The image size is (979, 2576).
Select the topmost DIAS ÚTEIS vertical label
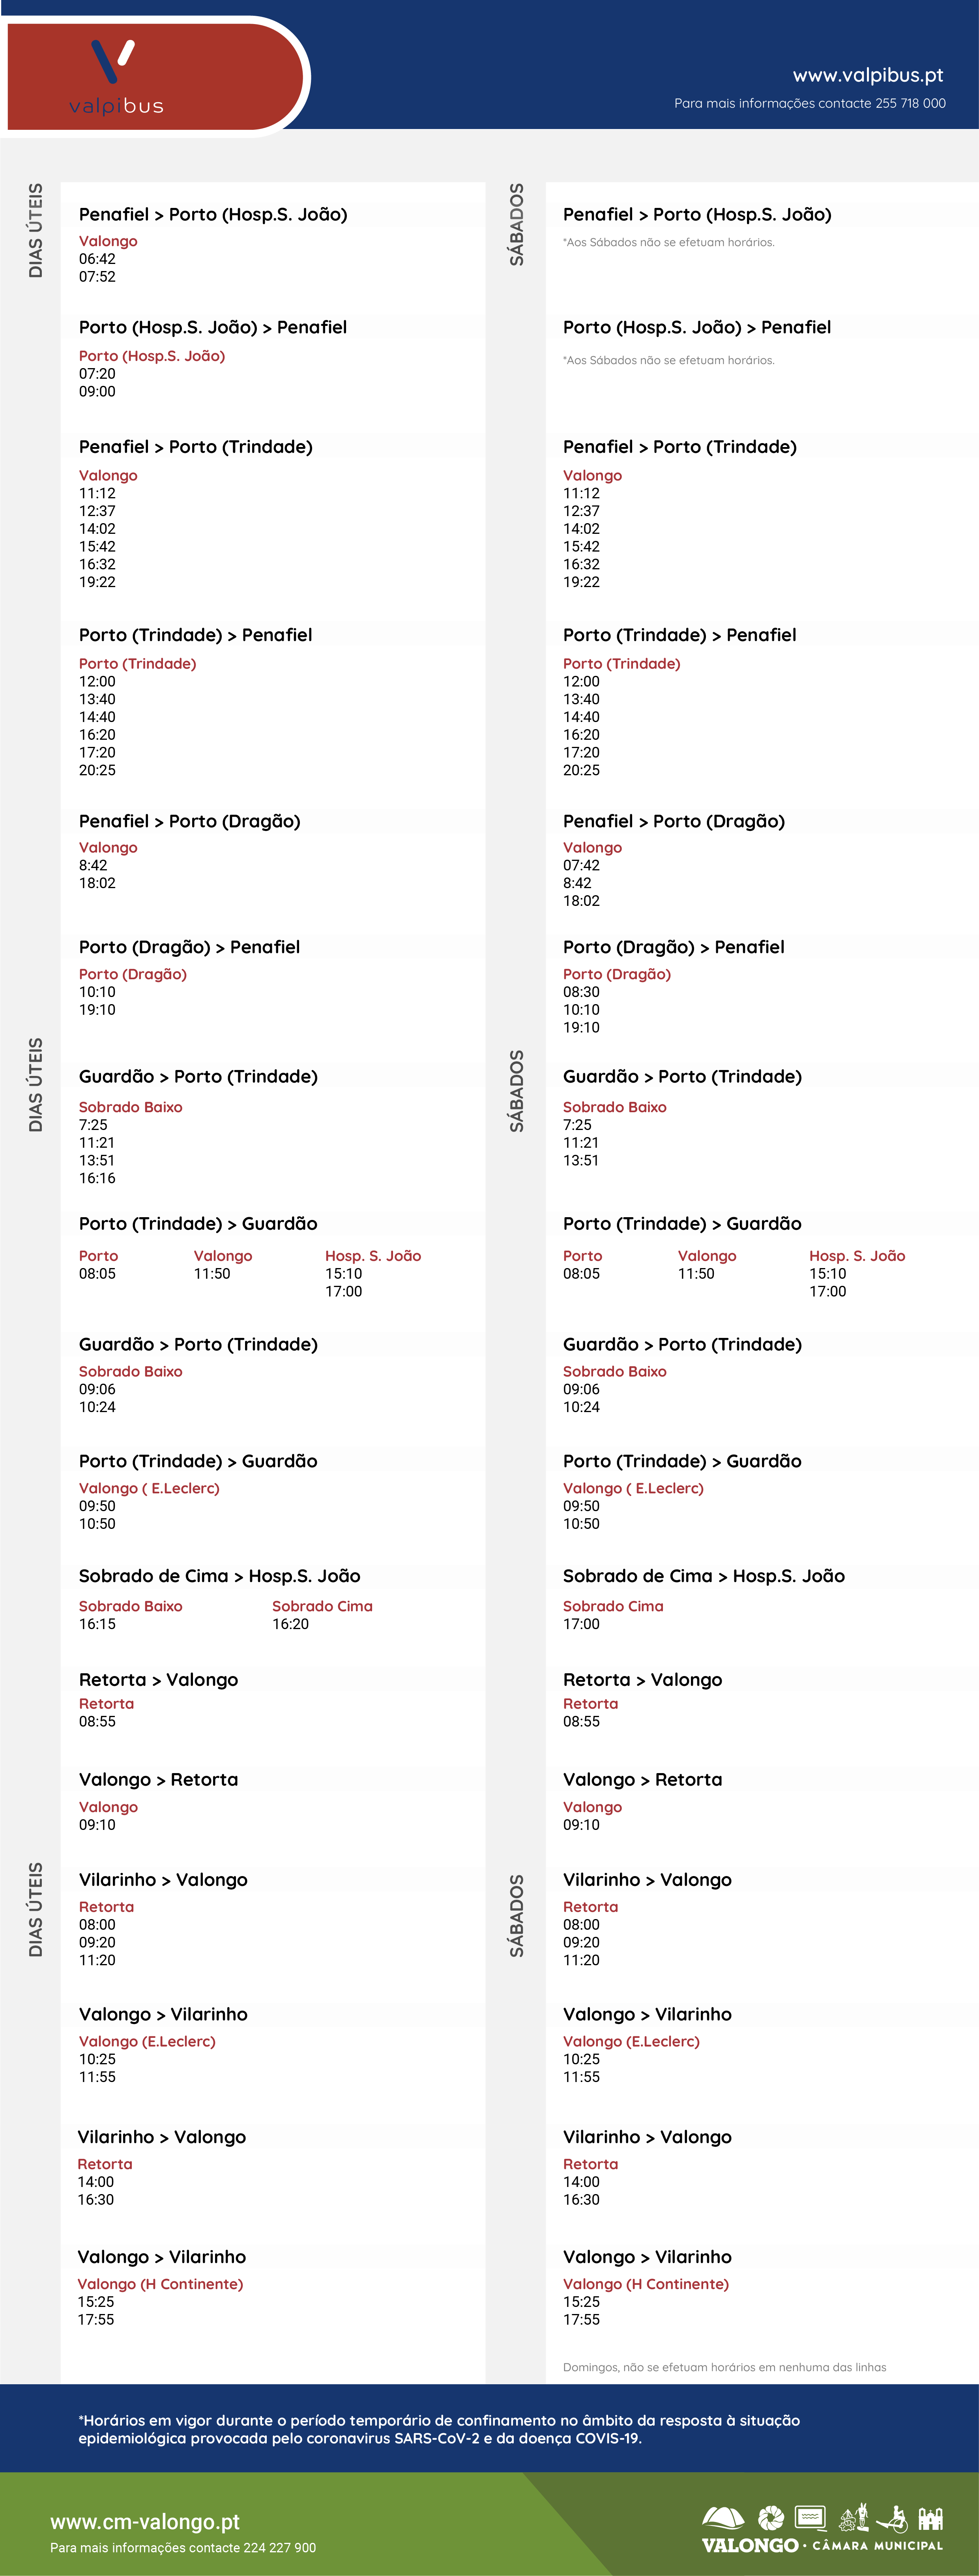(x=36, y=230)
